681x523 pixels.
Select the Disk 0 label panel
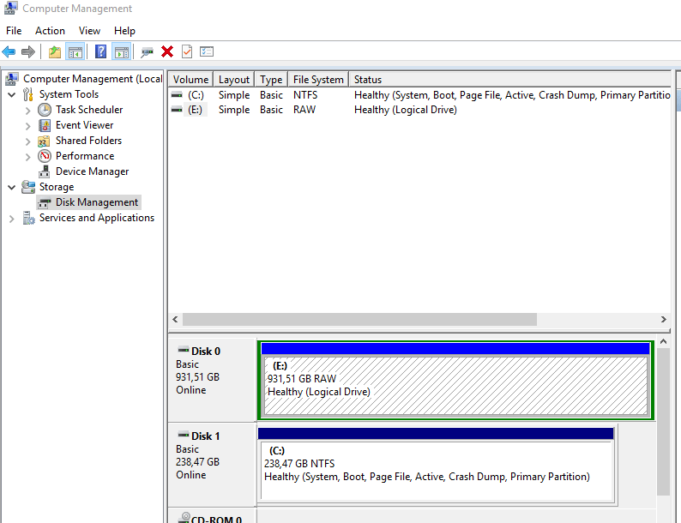(x=212, y=379)
